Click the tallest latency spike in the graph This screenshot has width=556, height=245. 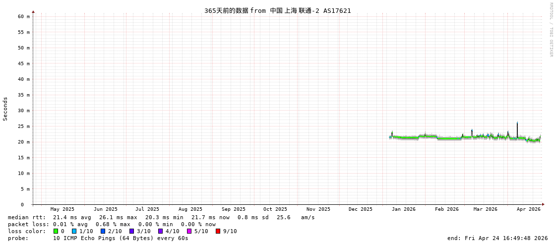point(517,124)
